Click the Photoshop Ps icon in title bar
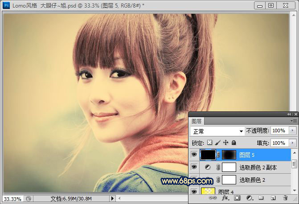The image size is (299, 204). pos(6,5)
